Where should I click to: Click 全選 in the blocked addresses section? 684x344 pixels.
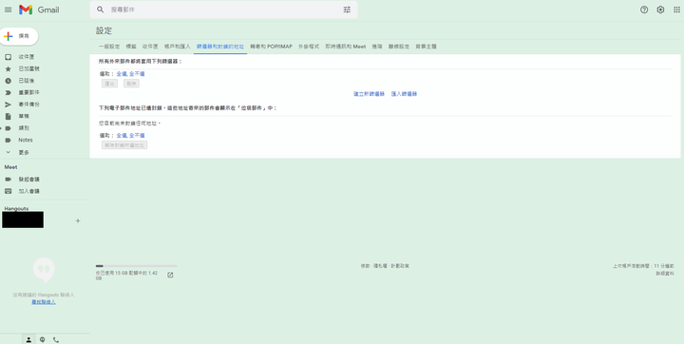coord(122,135)
